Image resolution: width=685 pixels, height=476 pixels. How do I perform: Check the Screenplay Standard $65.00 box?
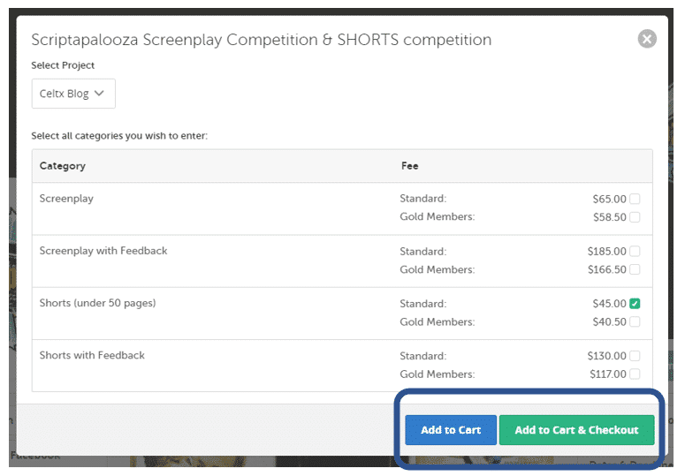point(635,199)
